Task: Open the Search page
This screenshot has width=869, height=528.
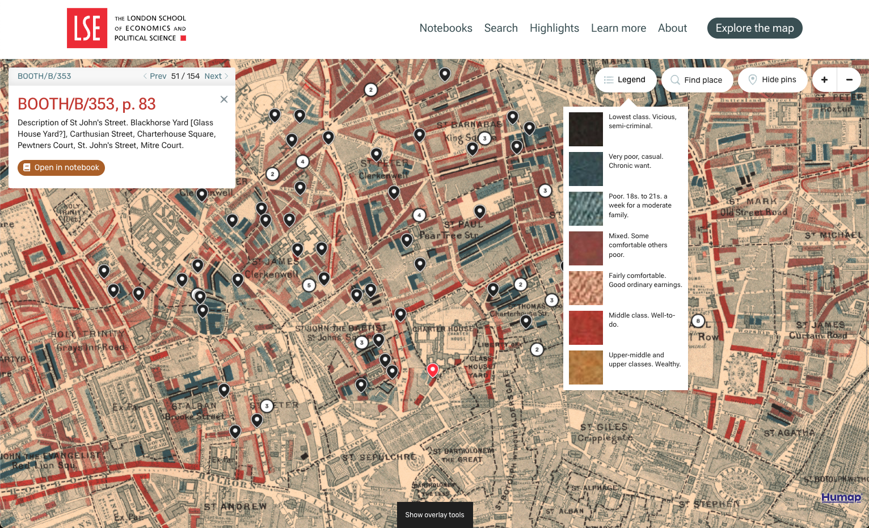Action: (501, 28)
